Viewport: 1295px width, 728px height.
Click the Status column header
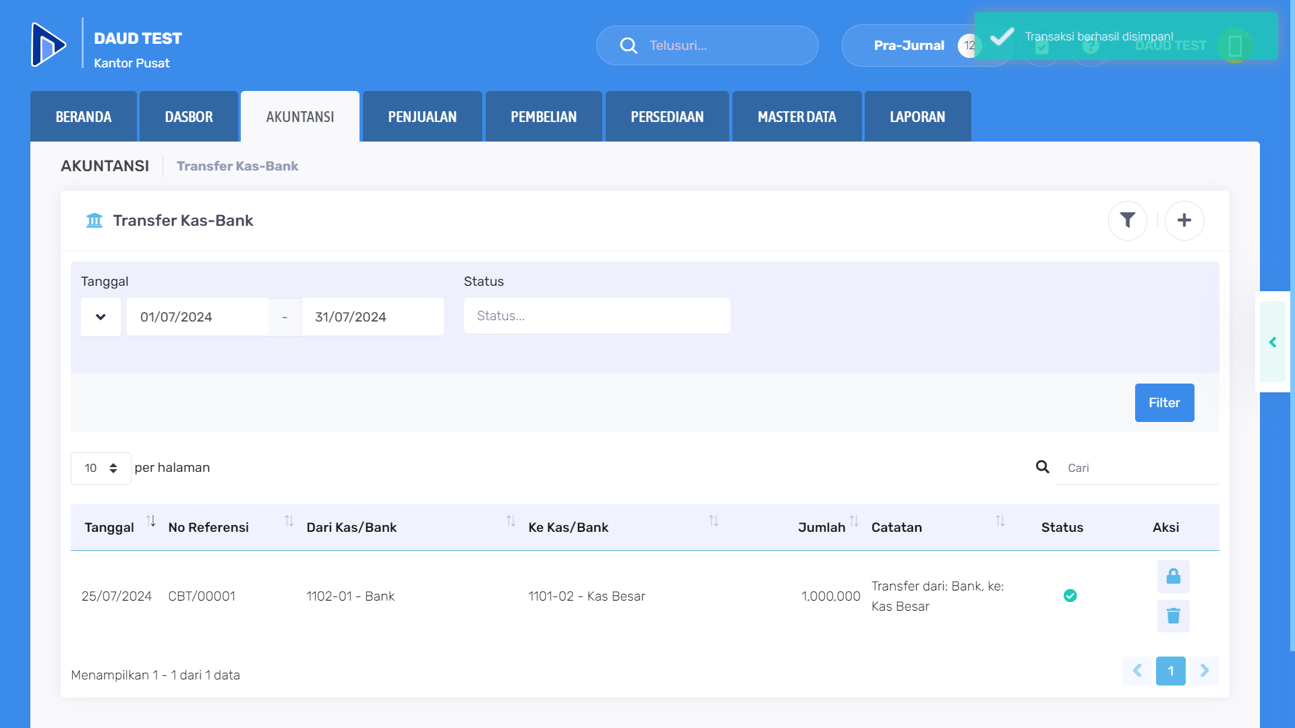click(x=1062, y=527)
